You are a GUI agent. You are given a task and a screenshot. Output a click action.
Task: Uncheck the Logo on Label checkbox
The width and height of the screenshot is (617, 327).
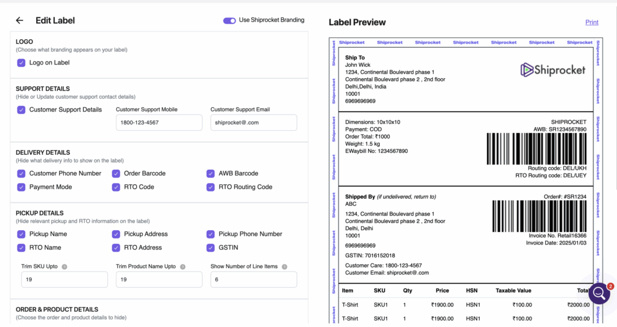tap(21, 63)
